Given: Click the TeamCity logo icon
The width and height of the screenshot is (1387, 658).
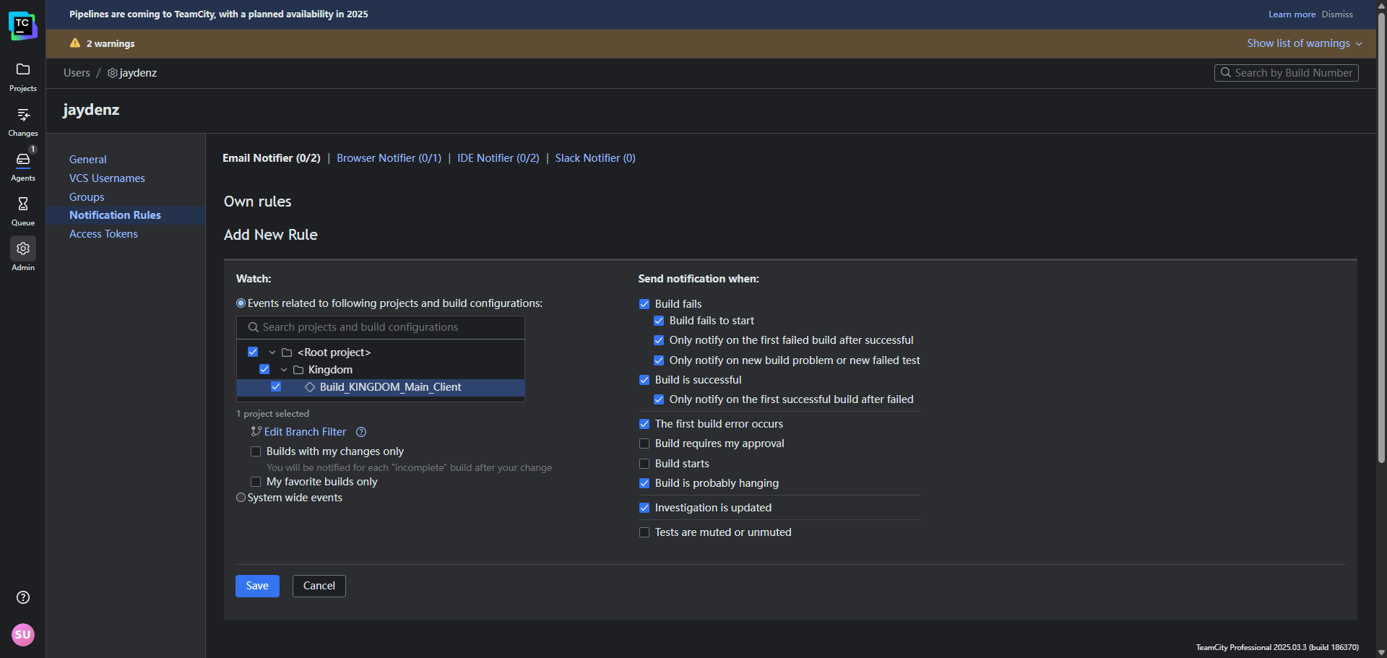Looking at the screenshot, I should [23, 26].
